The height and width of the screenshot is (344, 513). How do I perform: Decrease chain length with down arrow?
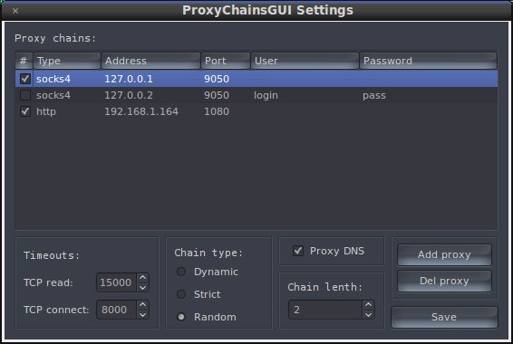[x=368, y=314]
